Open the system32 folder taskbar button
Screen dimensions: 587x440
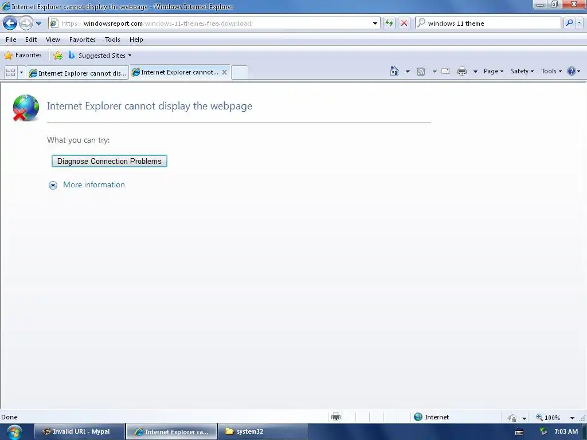point(263,431)
